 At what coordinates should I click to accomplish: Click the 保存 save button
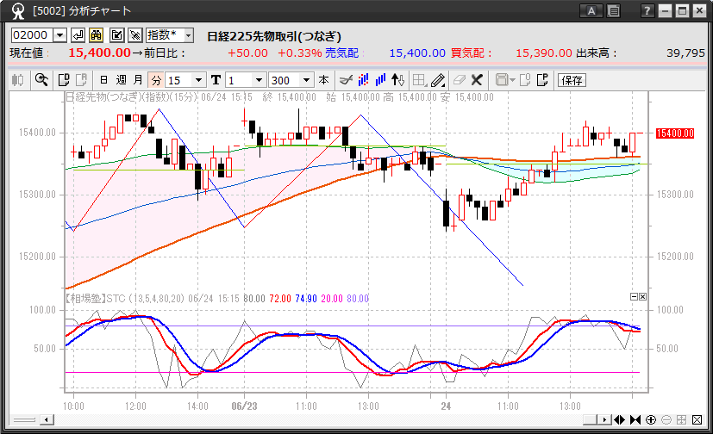pos(572,80)
